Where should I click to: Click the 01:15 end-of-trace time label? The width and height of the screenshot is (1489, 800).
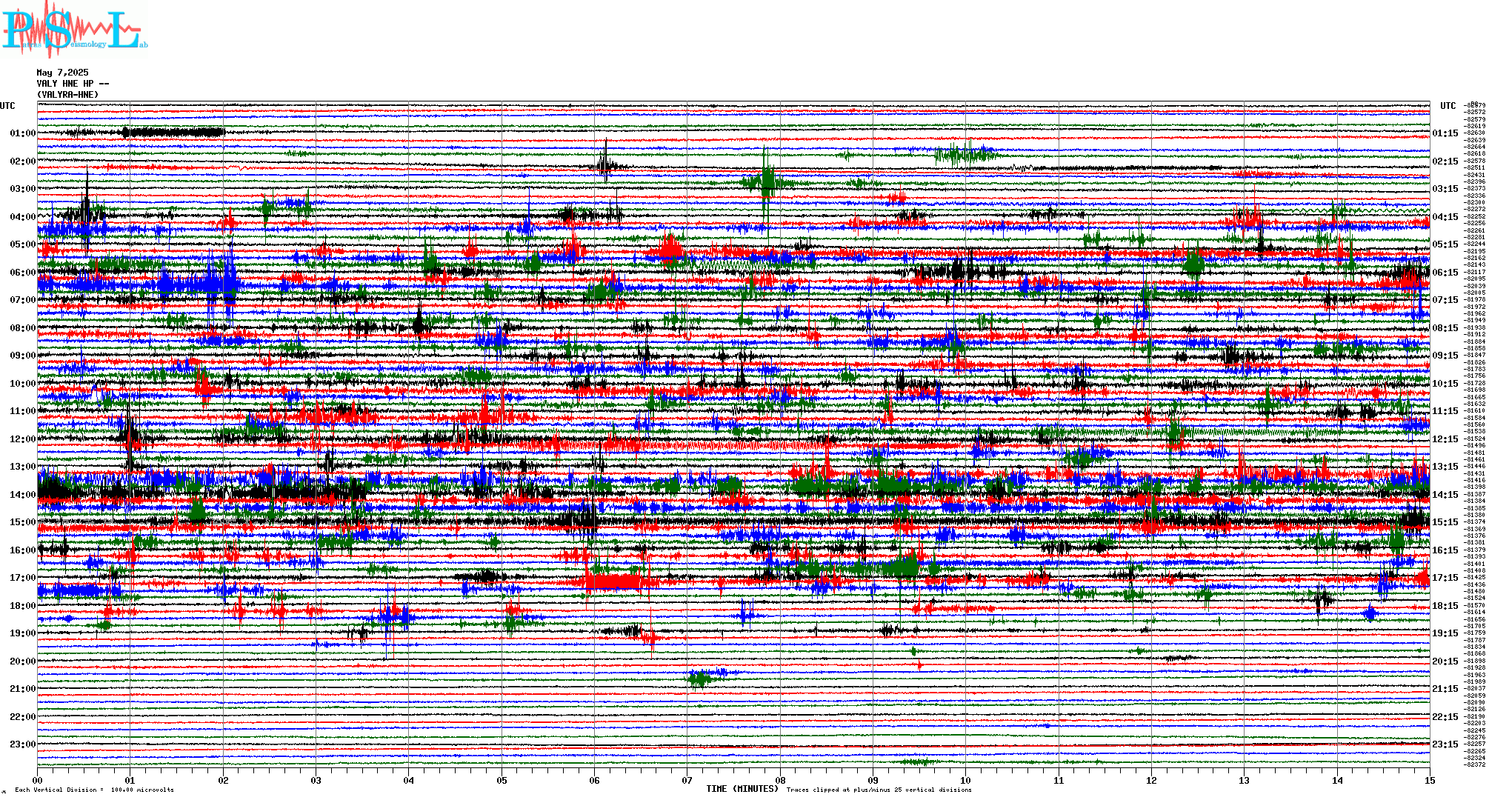click(x=1445, y=133)
